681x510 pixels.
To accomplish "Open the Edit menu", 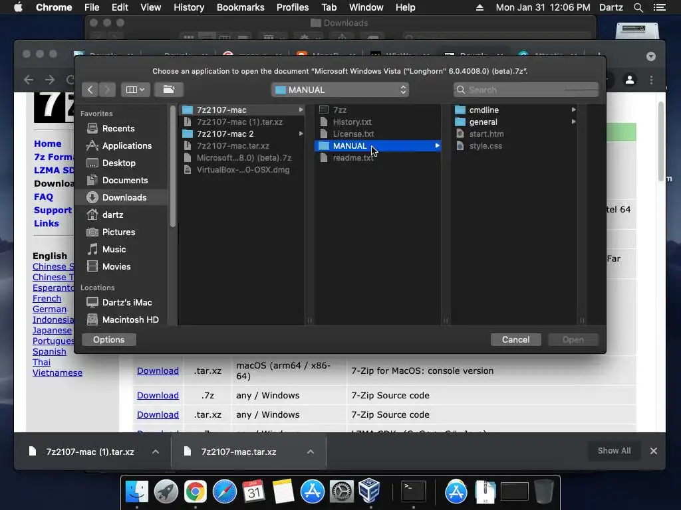I will (x=120, y=7).
